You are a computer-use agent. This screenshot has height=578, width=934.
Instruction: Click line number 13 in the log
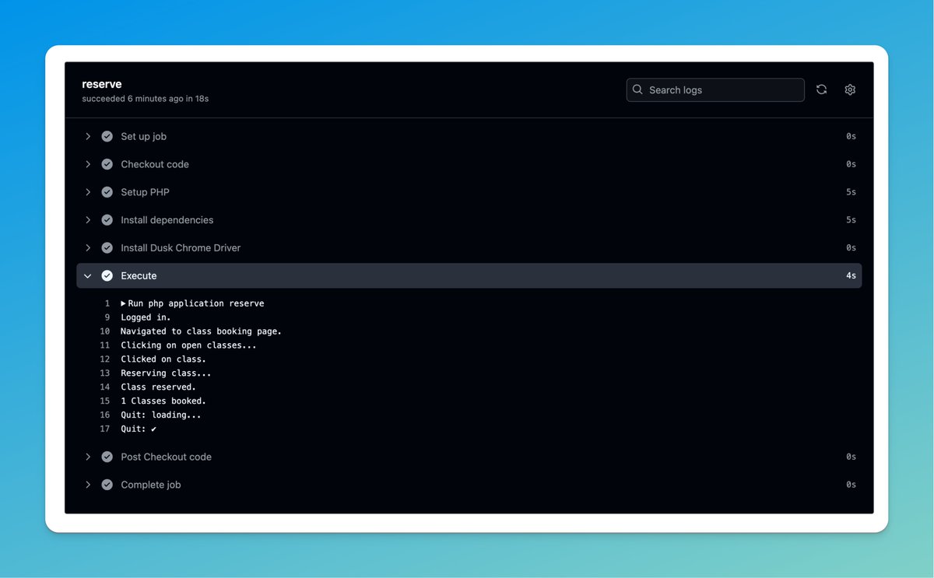[x=105, y=373]
